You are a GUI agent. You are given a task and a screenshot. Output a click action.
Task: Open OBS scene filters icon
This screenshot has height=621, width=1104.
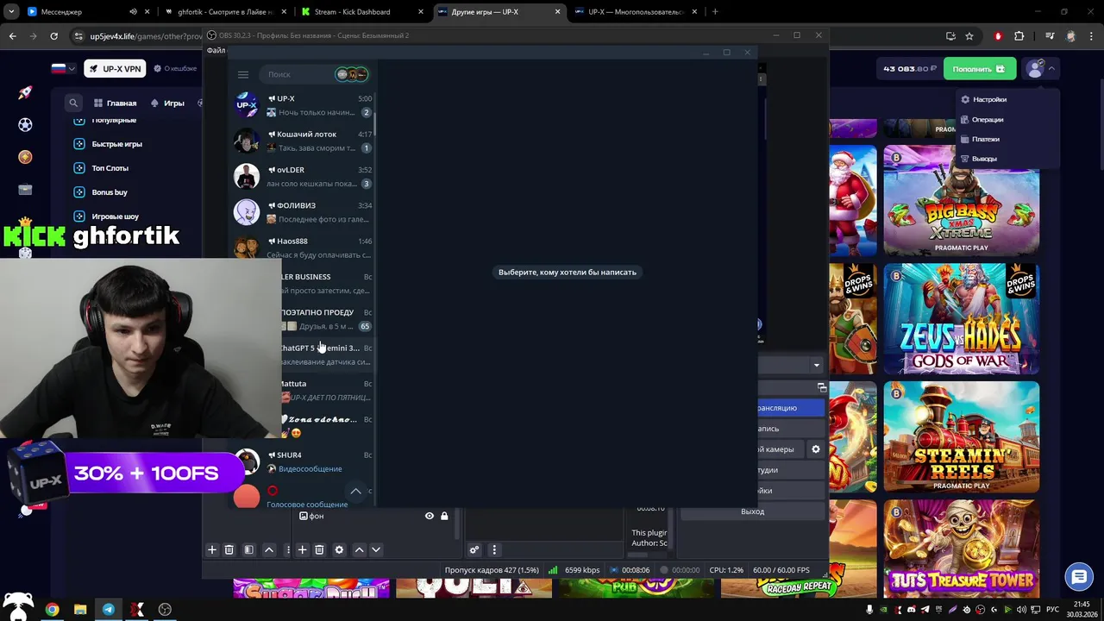(x=249, y=549)
